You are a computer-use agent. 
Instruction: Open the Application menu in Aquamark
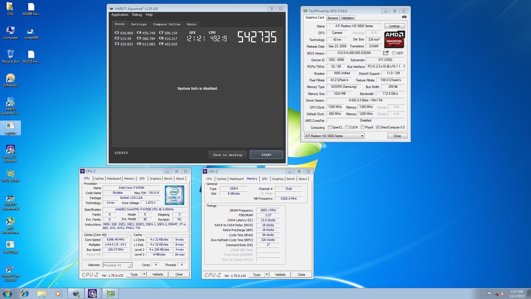(x=120, y=15)
